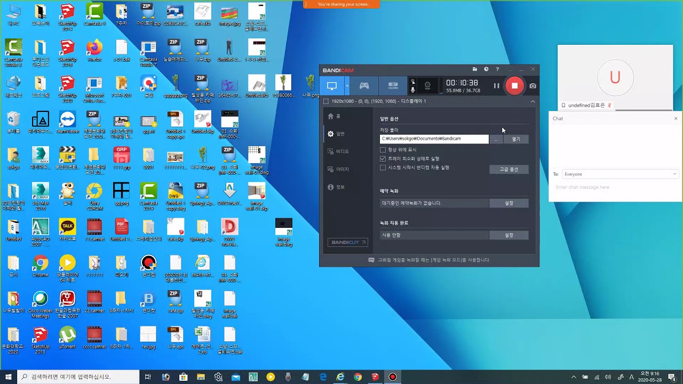Select 3ds Max 2016 desktop icon

click(41, 197)
